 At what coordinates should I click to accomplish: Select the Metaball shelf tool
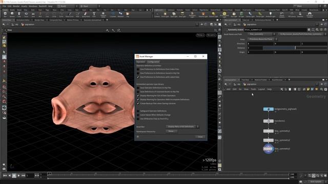pos(120,14)
